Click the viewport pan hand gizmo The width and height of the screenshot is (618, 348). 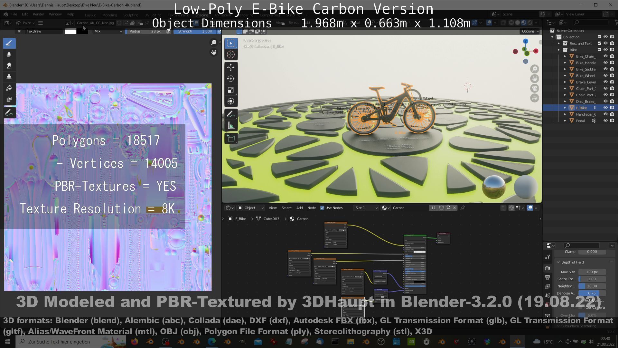click(534, 79)
